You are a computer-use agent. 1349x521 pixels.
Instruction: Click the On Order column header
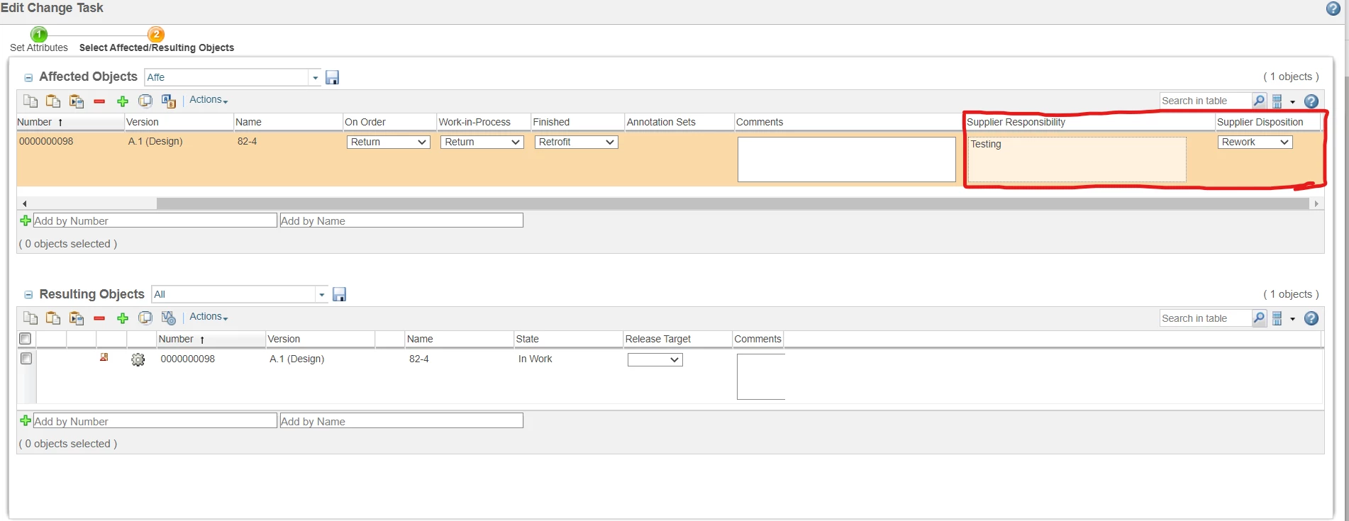click(x=389, y=122)
